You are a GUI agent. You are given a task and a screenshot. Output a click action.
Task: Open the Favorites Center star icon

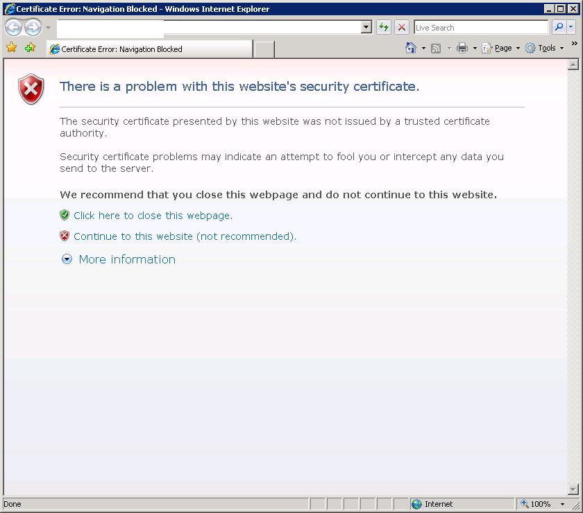tap(12, 47)
